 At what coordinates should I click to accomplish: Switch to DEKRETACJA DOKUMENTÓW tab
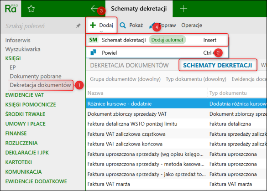coord(130,65)
